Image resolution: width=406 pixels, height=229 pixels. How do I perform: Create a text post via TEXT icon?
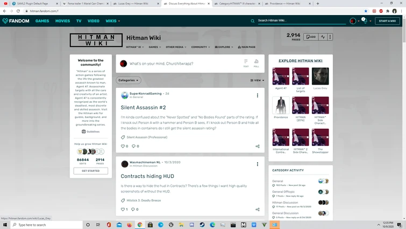246,63
